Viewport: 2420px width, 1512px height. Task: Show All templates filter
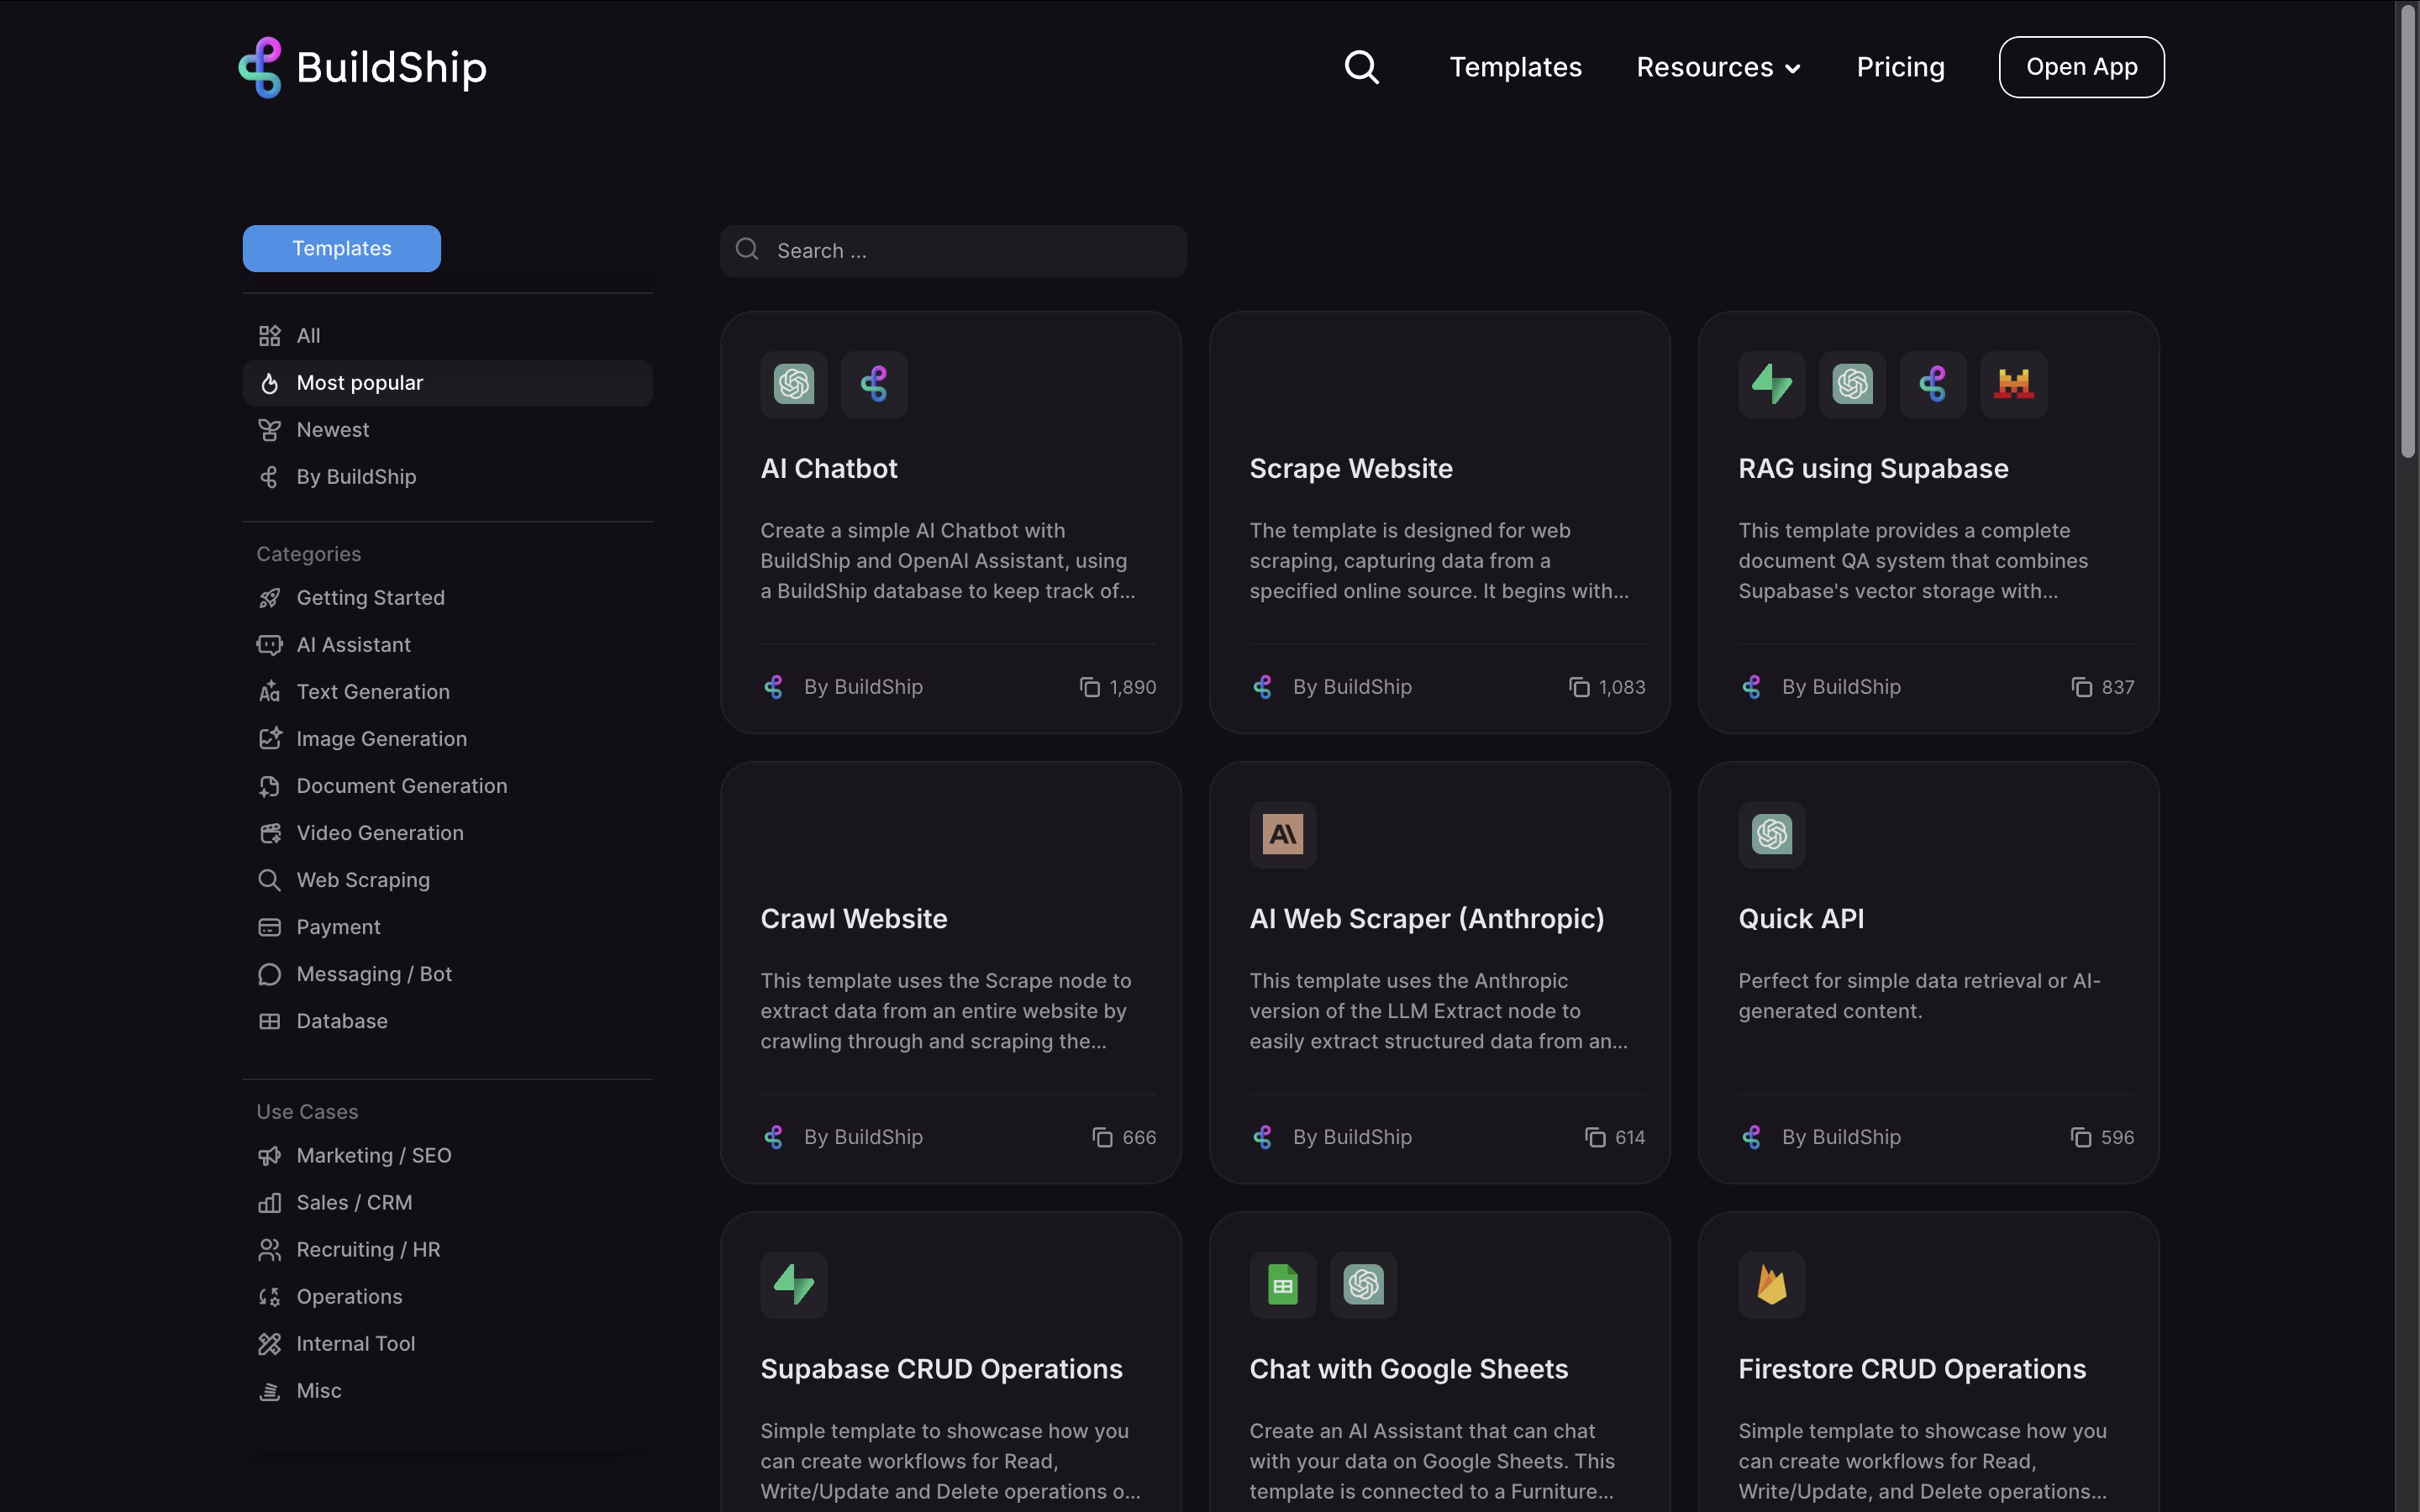click(447, 336)
